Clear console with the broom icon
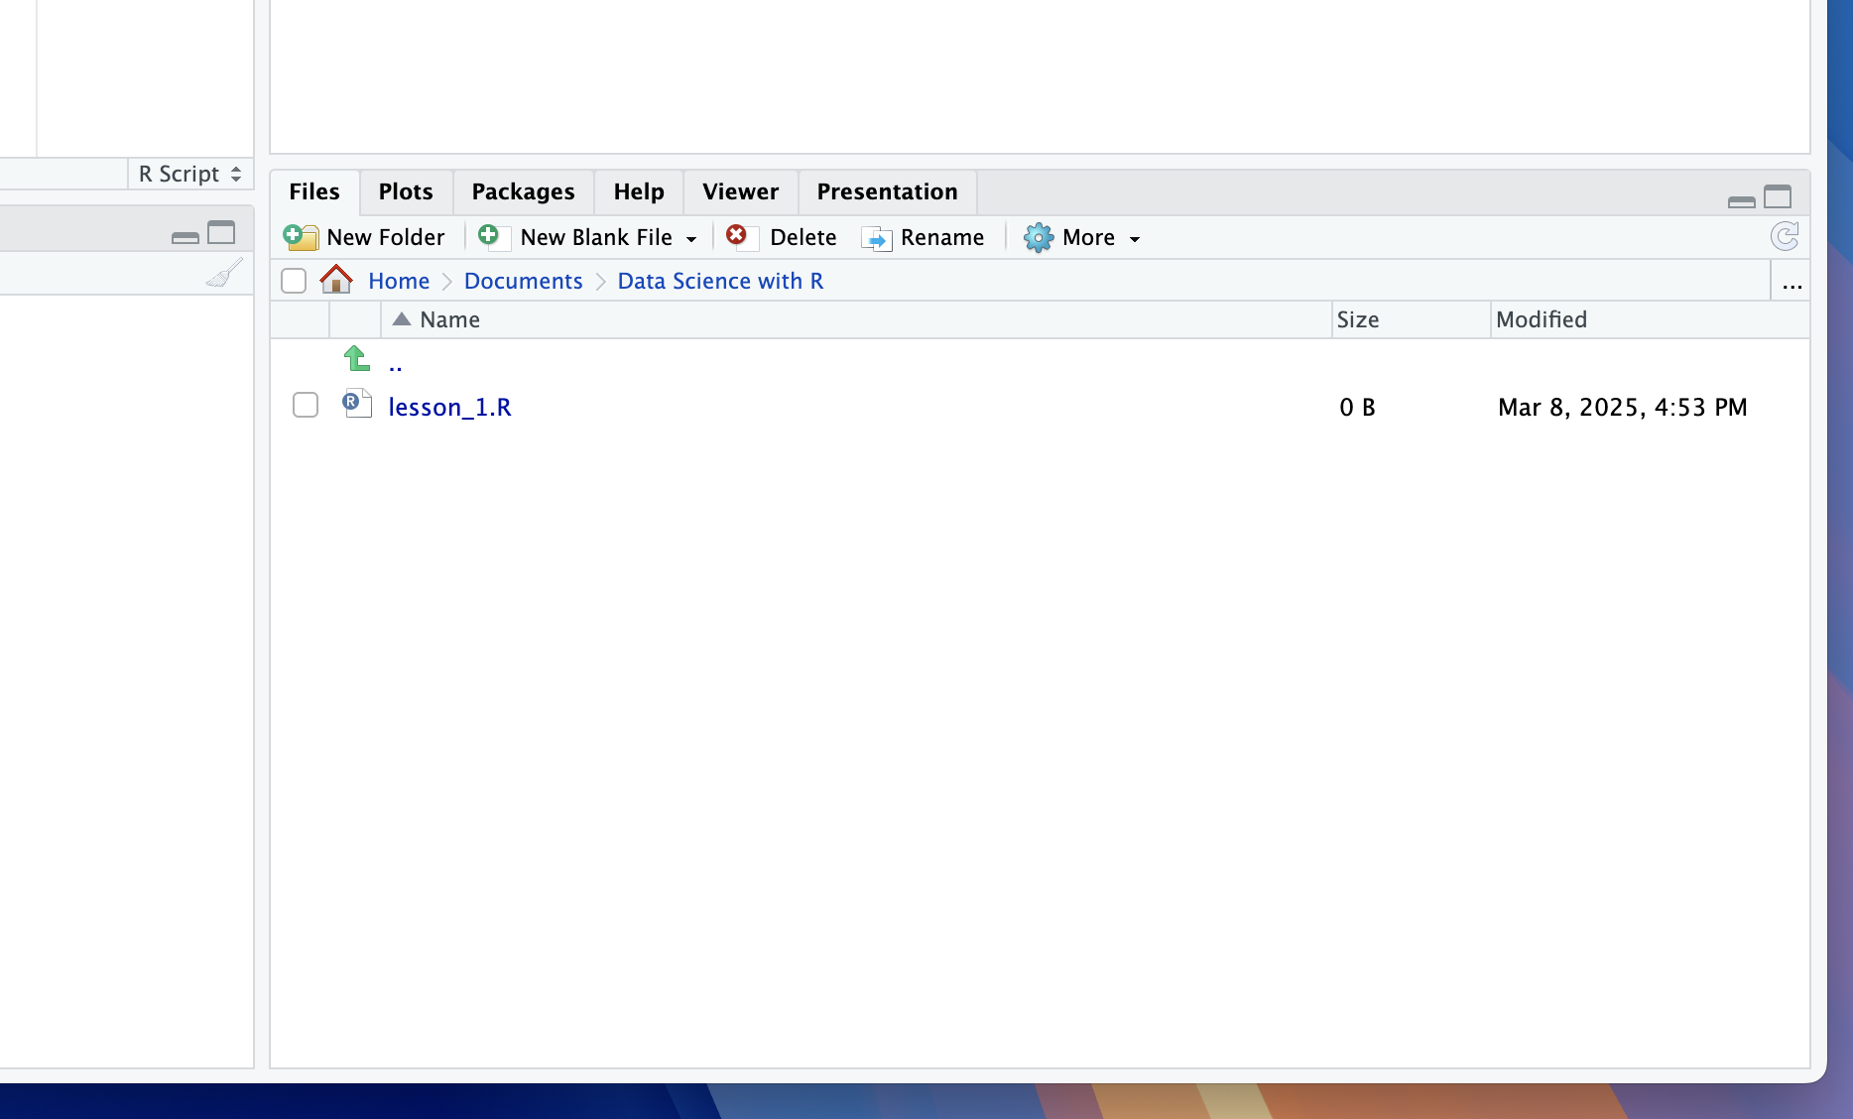 tap(224, 273)
